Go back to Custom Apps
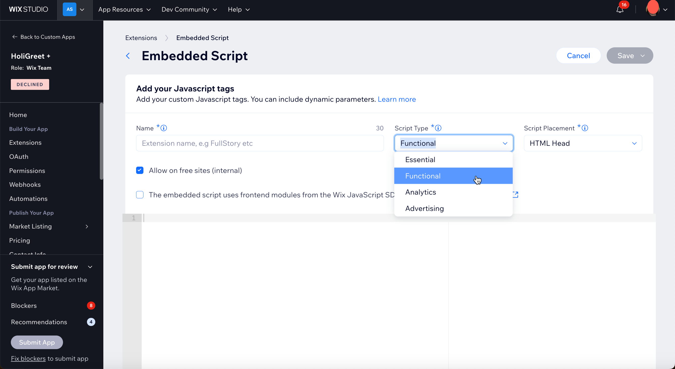Screen dimensions: 675x369 tap(44, 37)
